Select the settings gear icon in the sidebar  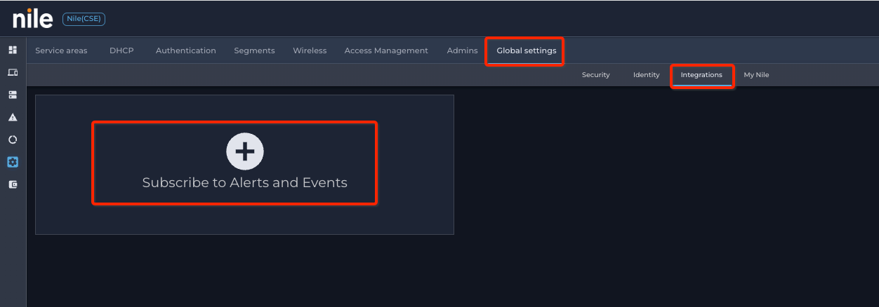13,162
